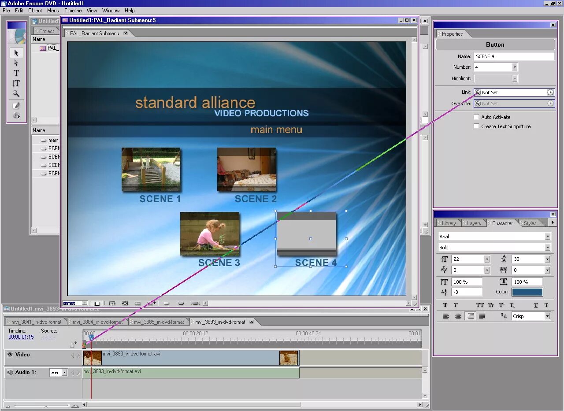Click the timeline current-time playhead marker
Screen dimensions: 564x411
[x=91, y=337]
